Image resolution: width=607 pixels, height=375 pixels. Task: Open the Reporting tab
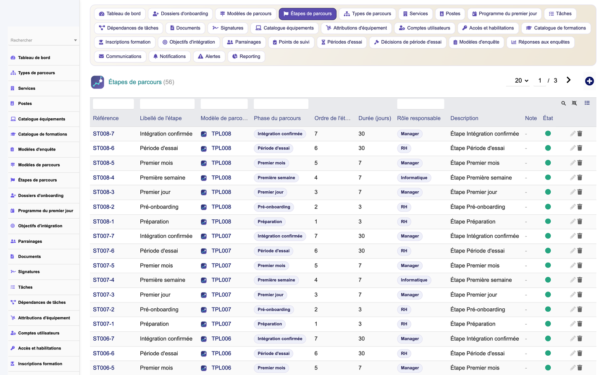(246, 56)
